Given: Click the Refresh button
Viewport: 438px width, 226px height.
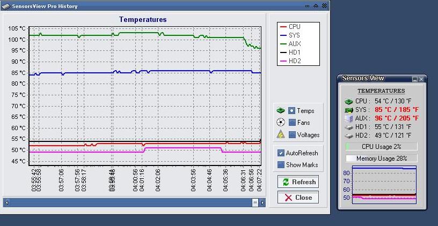Looking at the screenshot, I should point(298,182).
